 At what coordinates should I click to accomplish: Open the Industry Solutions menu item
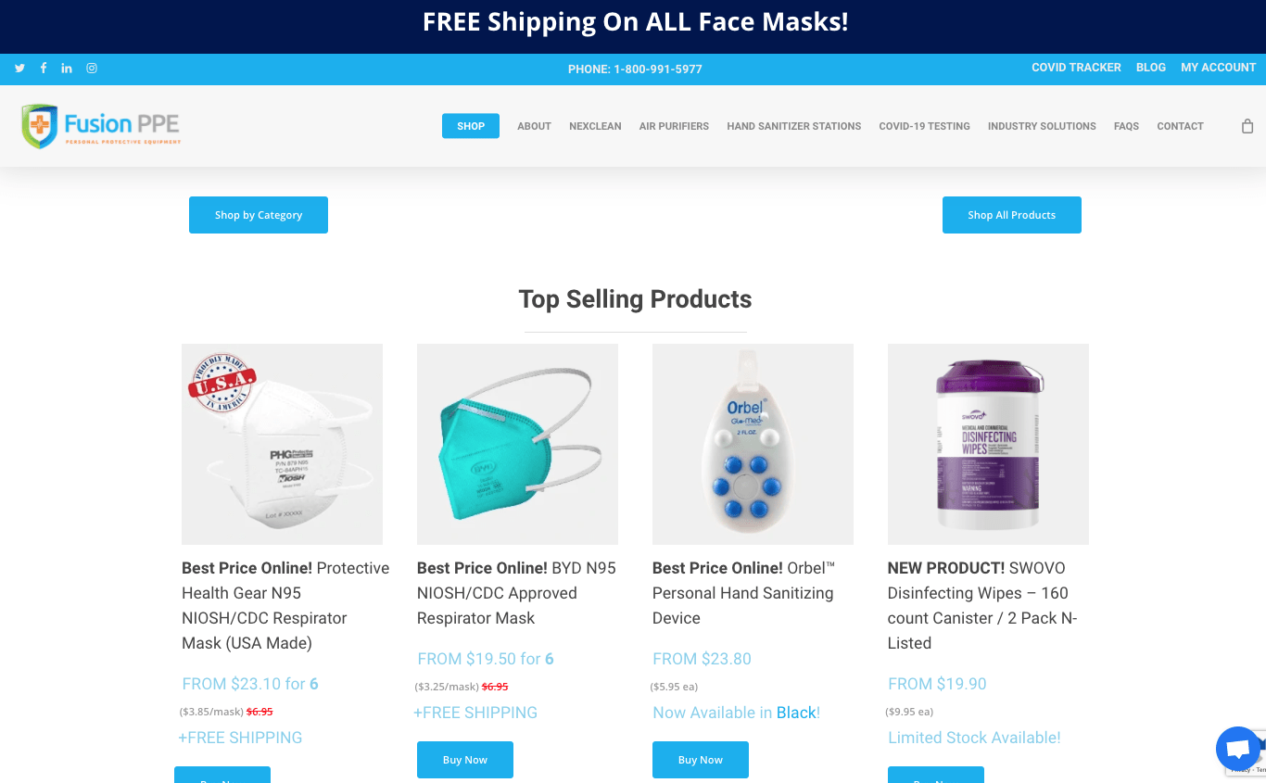1042,126
